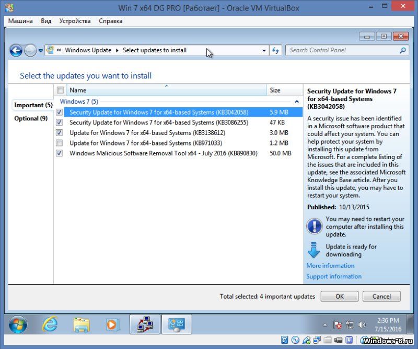
Task: Uncheck the KB3086255 security update checkbox
Action: [59, 122]
